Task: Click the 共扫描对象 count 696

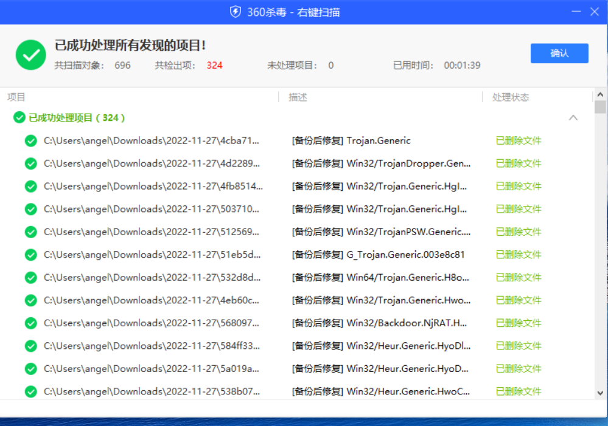Action: 122,66
